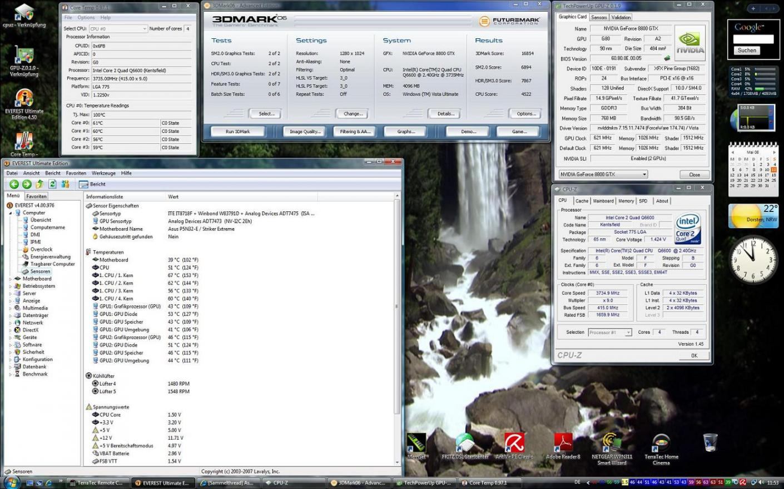The image size is (784, 489).
Task: Click Close button in GPU-Z
Action: pyautogui.click(x=694, y=174)
